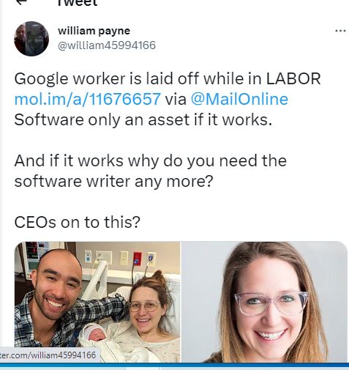The width and height of the screenshot is (349, 370).
Task: Click the word 'via' before @MailOnline
Action: (x=176, y=99)
